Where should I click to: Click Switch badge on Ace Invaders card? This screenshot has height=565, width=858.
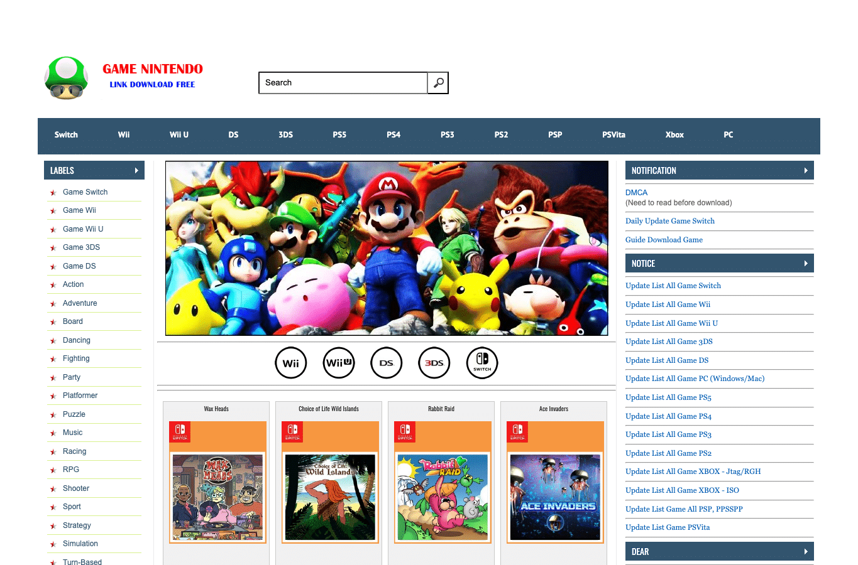tap(517, 432)
